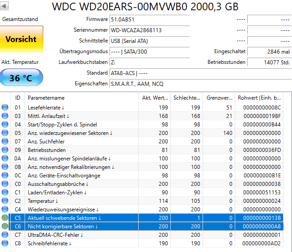Screen dimensions: 292x252
Task: Click worst value 105 in Temperatur row
Action: [x=195, y=201]
